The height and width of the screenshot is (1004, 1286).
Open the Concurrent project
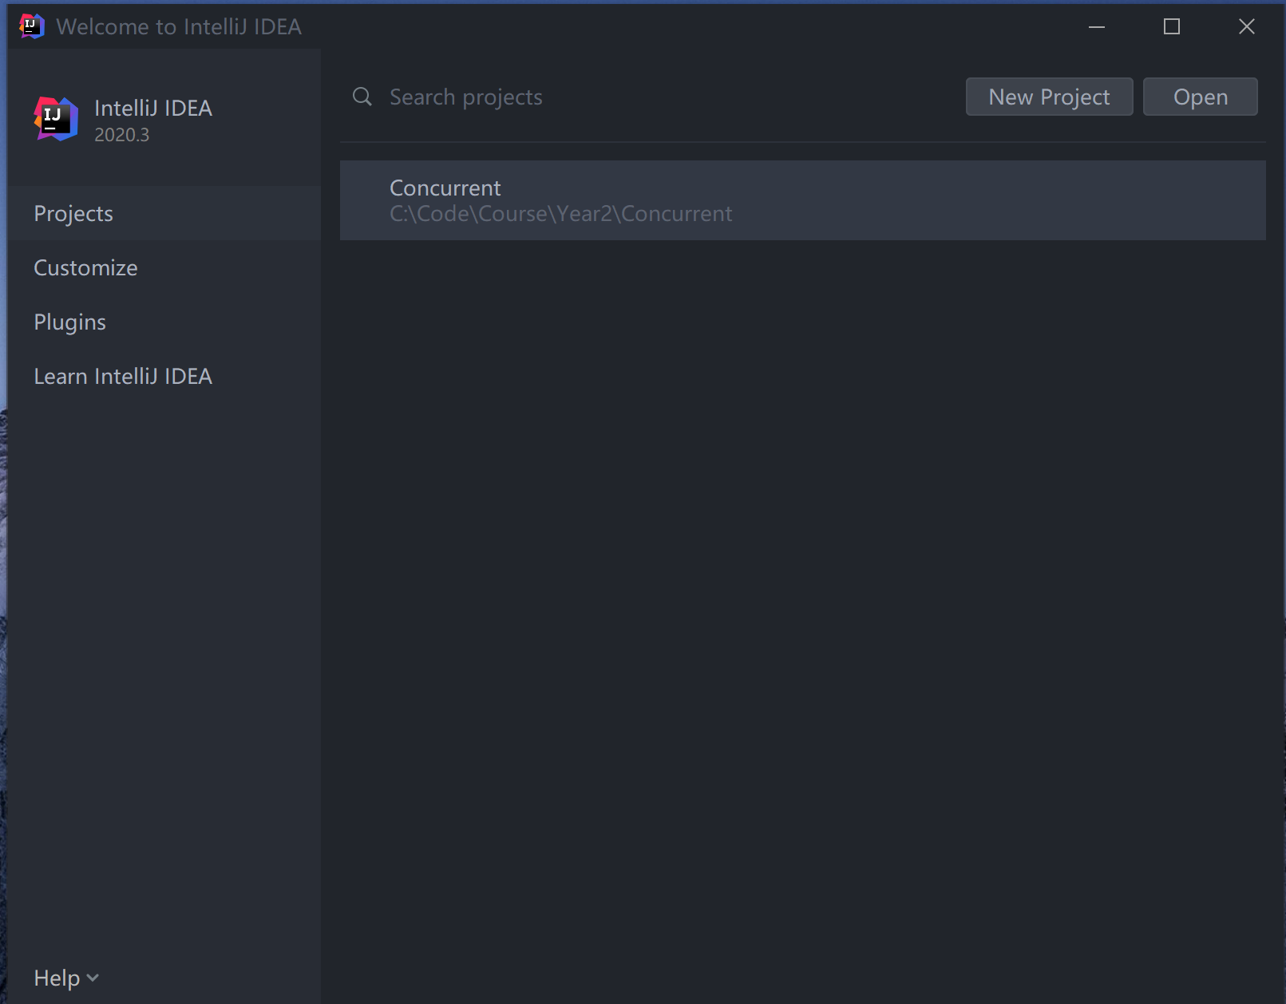pyautogui.click(x=445, y=188)
